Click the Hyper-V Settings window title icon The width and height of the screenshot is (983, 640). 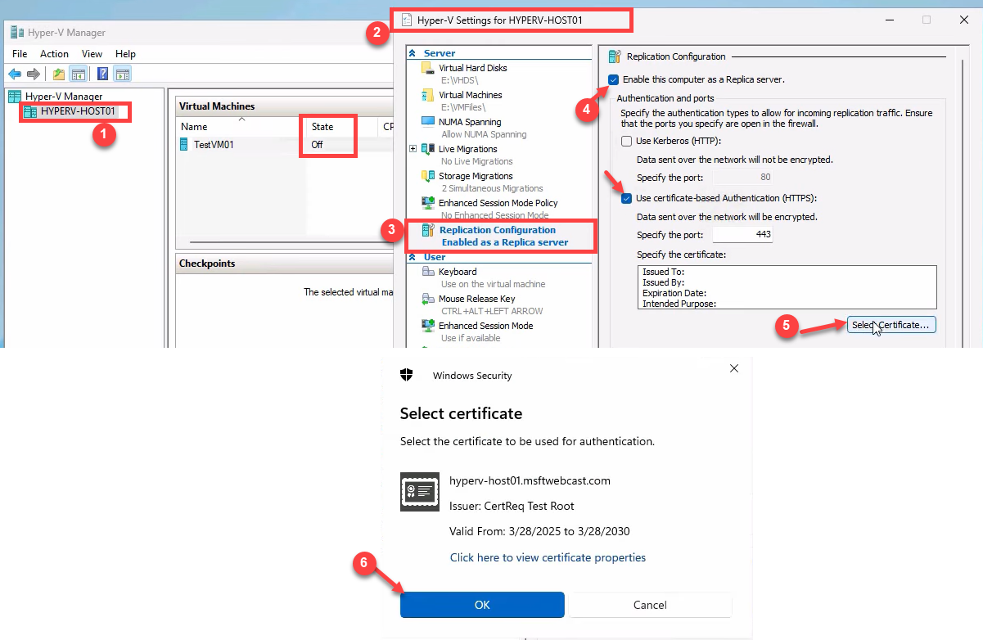coord(407,20)
